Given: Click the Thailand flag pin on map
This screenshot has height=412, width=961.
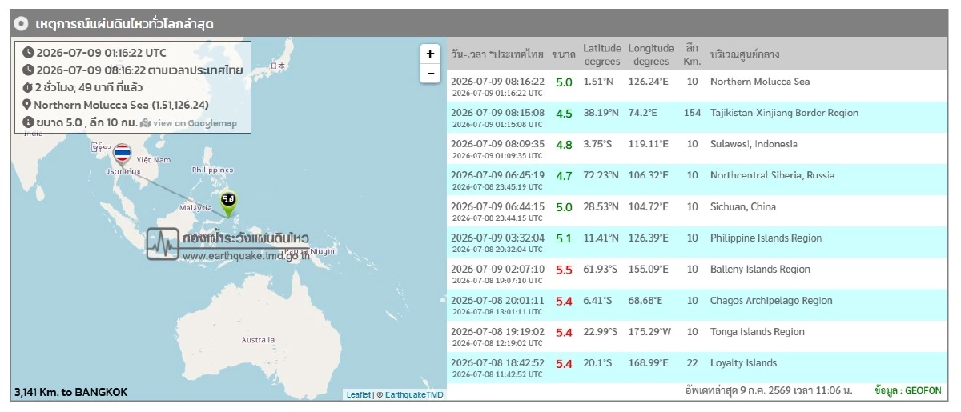Looking at the screenshot, I should (123, 155).
